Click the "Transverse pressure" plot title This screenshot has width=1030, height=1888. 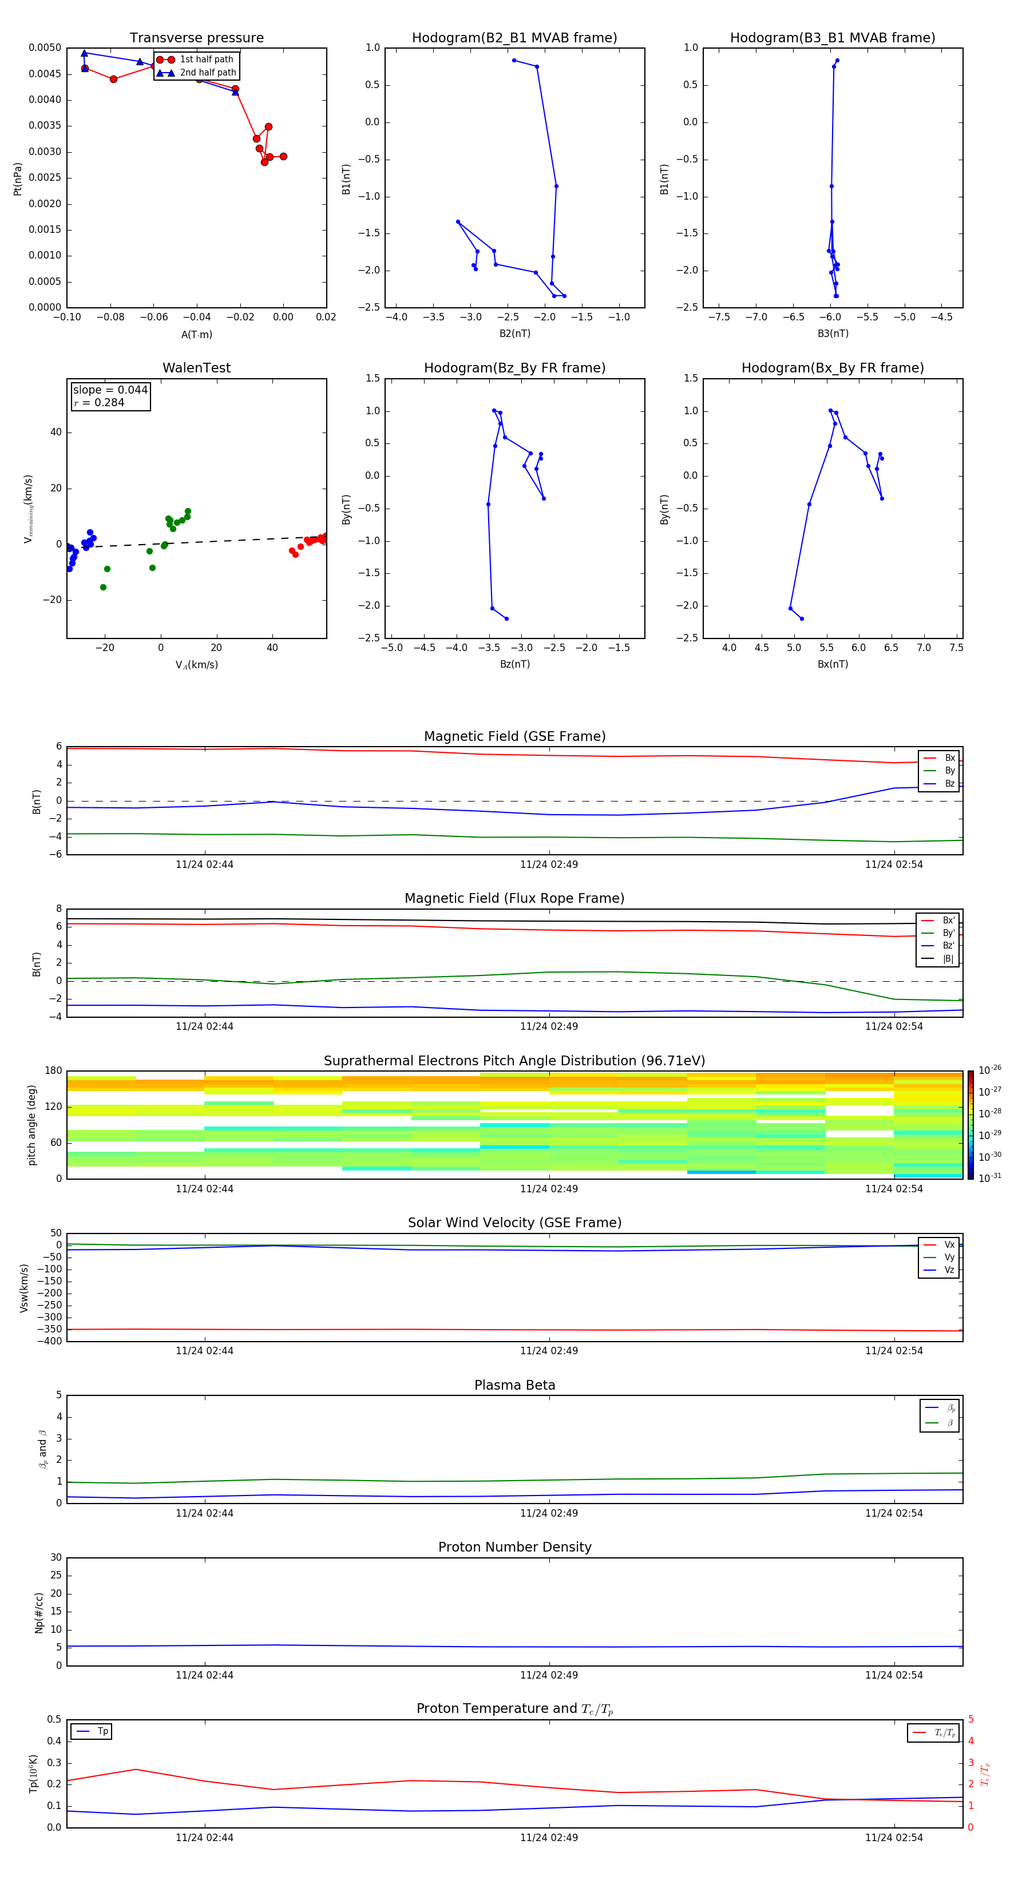(x=196, y=38)
